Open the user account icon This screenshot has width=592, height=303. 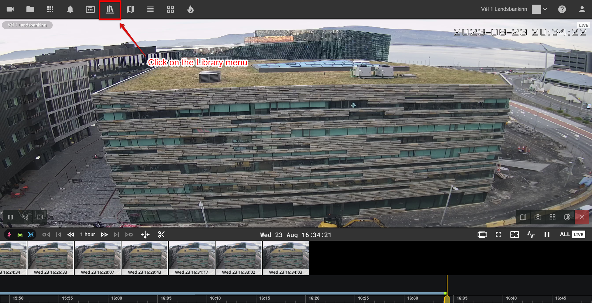coord(582,9)
